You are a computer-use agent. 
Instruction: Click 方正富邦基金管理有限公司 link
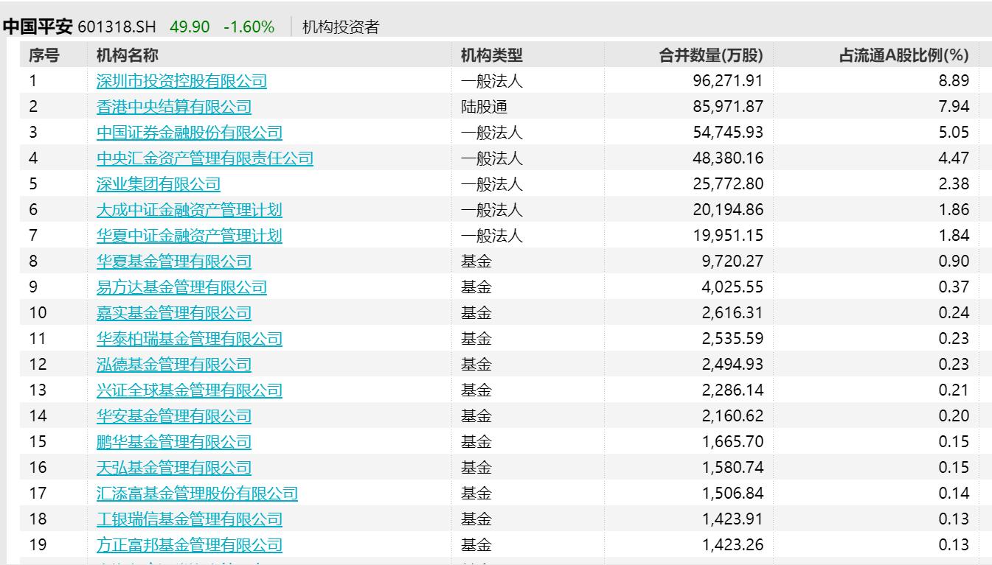(x=190, y=545)
